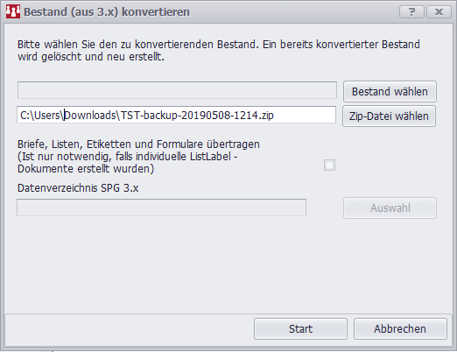The image size is (457, 352).
Task: Close the konvertieren dialog with X
Action: (439, 12)
